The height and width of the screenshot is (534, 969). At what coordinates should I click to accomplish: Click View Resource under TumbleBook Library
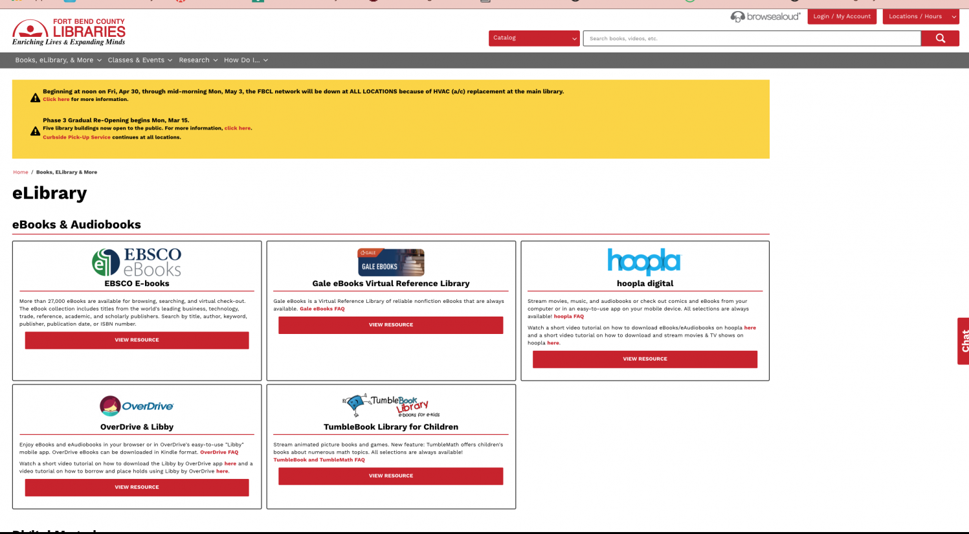(x=391, y=476)
